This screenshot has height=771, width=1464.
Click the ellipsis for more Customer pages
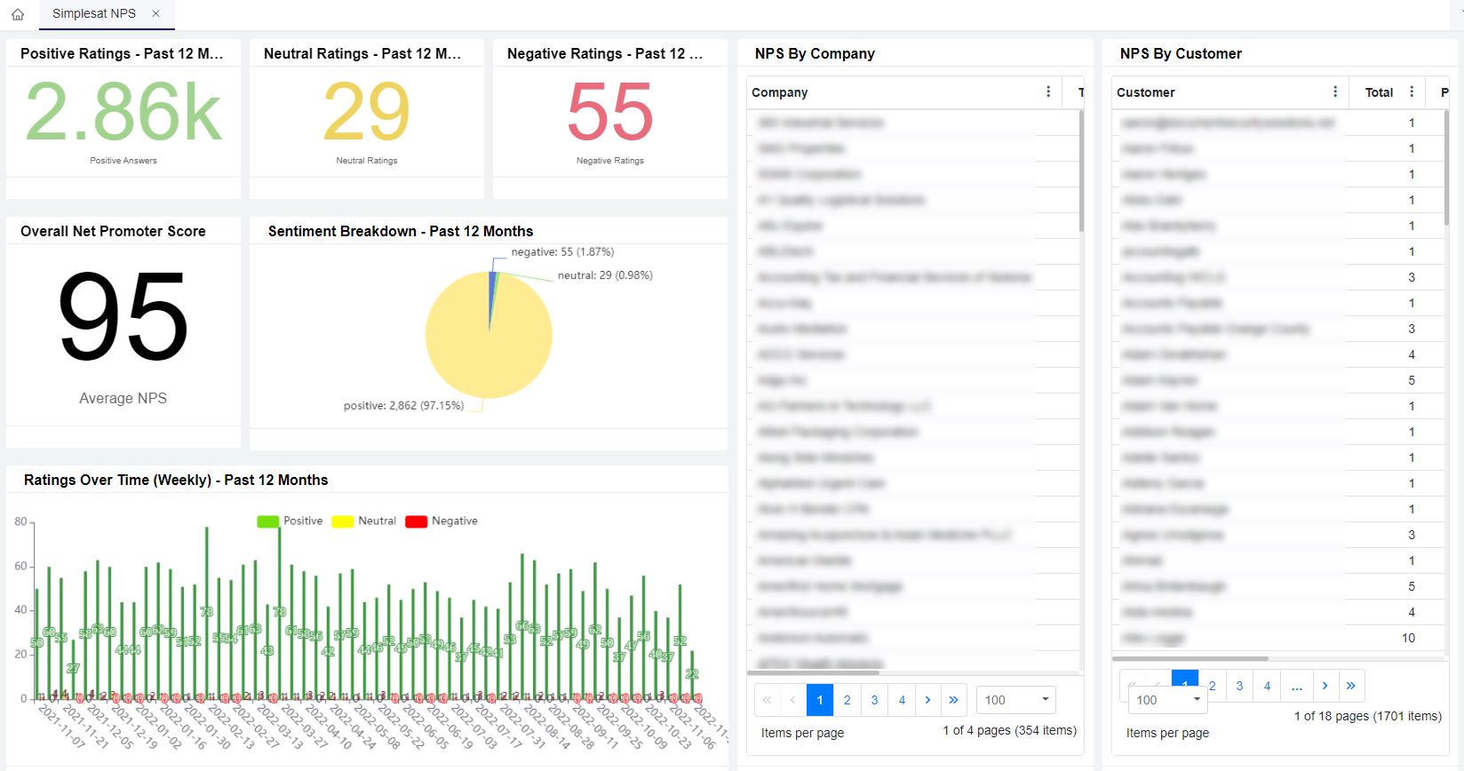[1296, 686]
